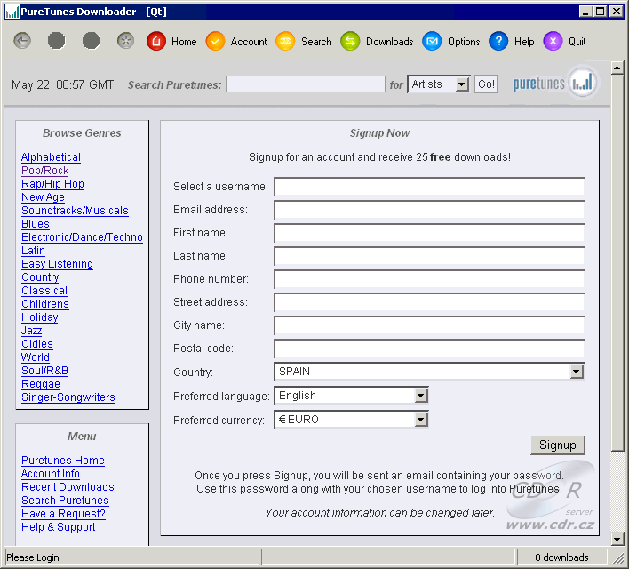Click the Home toolbar label

[184, 42]
